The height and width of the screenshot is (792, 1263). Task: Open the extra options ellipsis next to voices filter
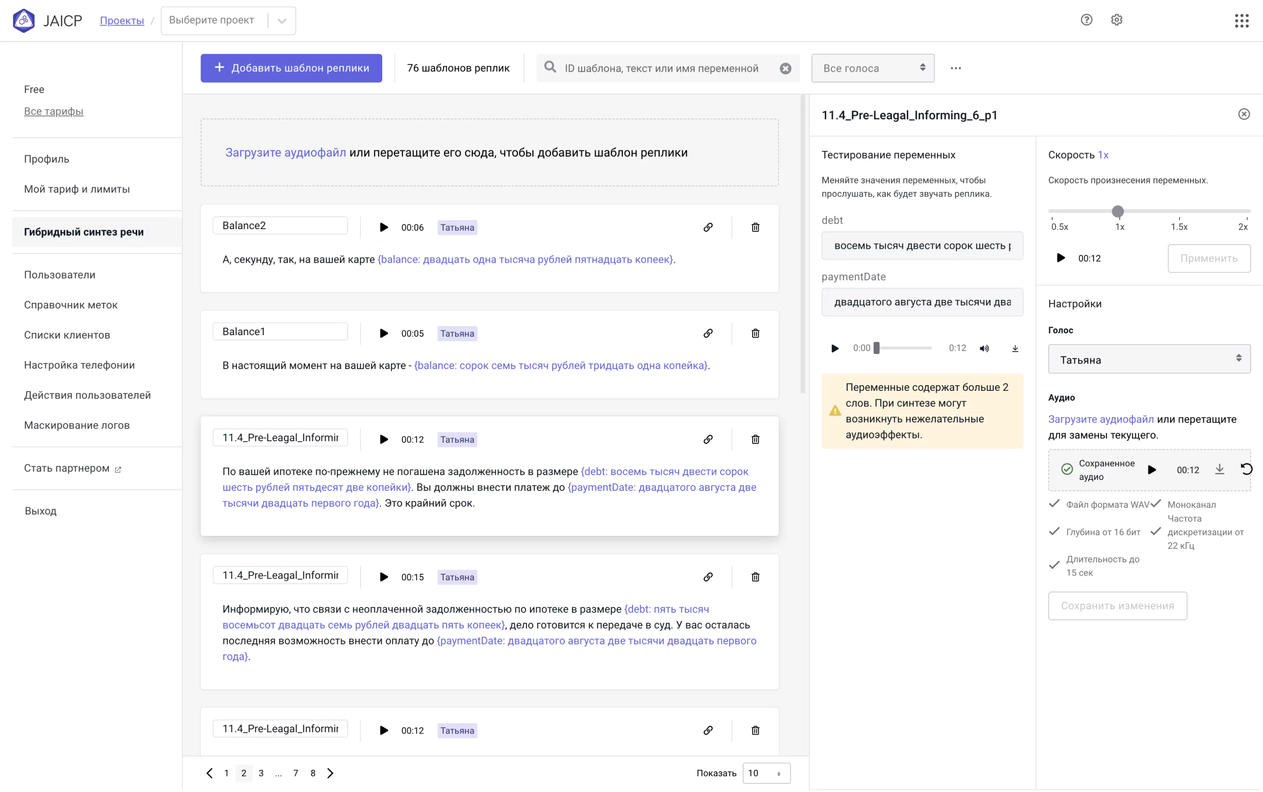[956, 67]
